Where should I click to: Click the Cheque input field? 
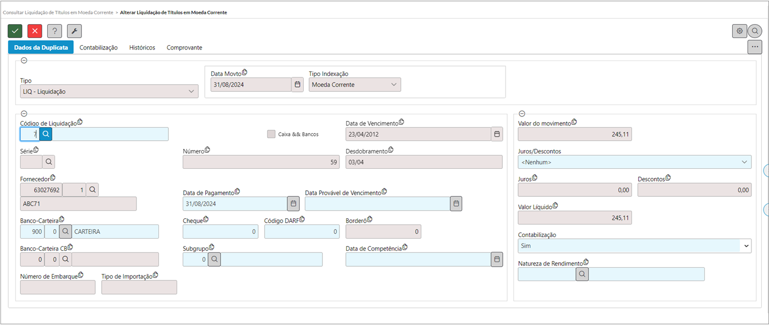point(221,232)
